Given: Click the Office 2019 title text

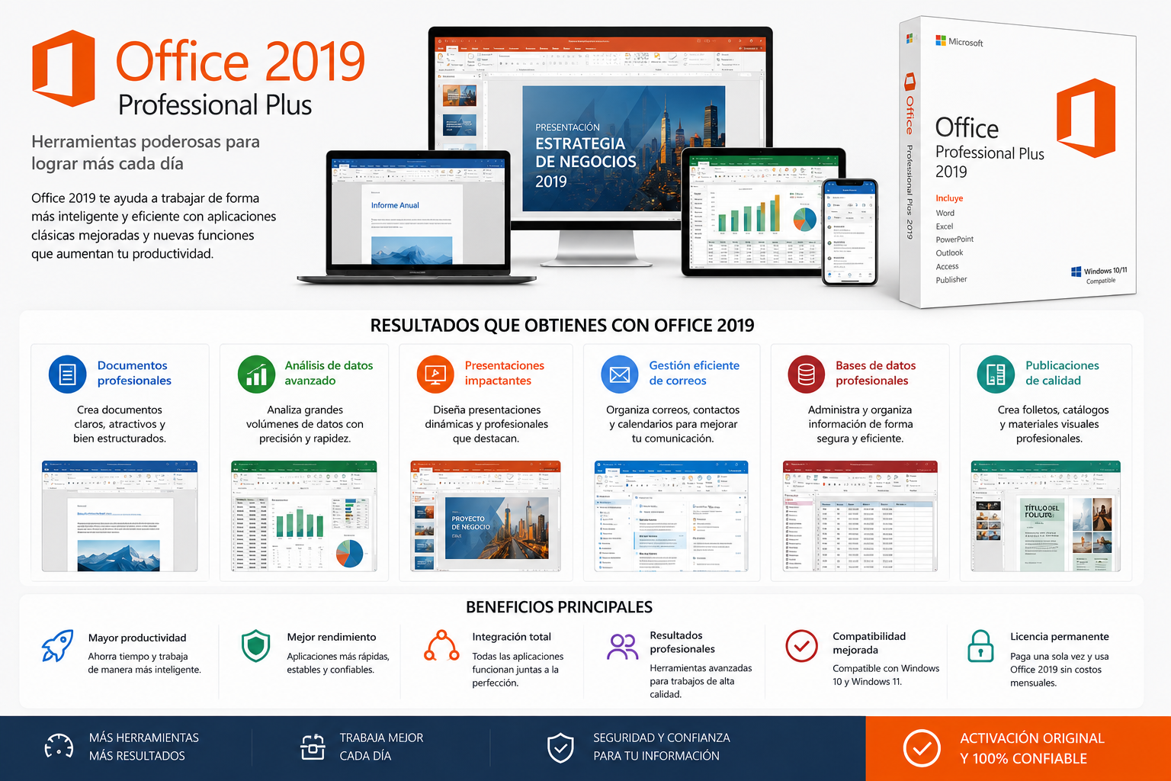Looking at the screenshot, I should [240, 62].
